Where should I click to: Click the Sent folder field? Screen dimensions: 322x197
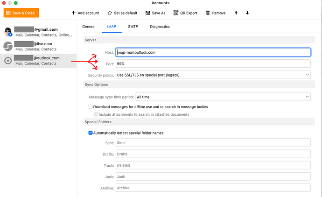pos(213,142)
